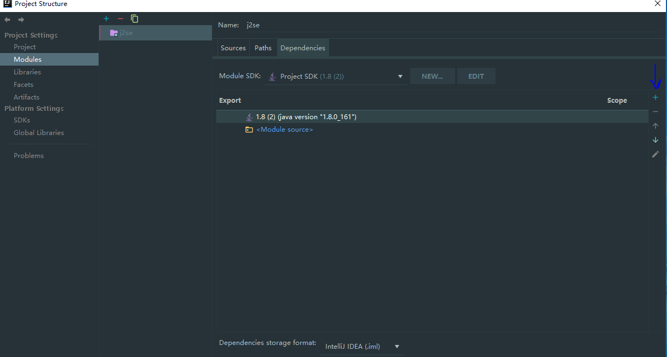This screenshot has height=357, width=667.
Task: Click the forward navigation arrow
Action: [x=21, y=20]
